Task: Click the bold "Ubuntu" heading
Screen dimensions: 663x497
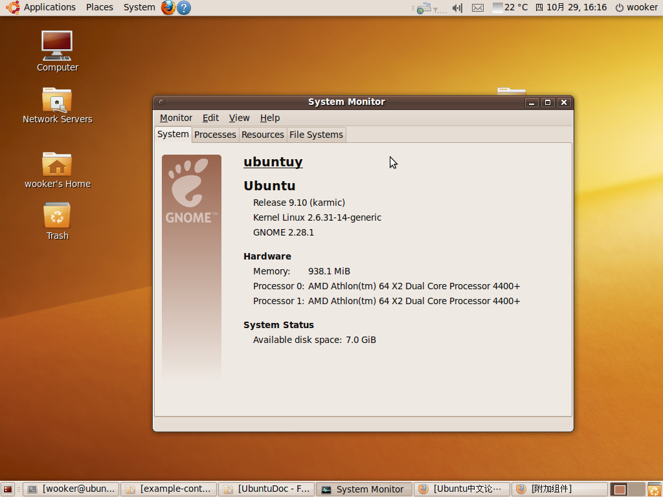Action: [269, 186]
